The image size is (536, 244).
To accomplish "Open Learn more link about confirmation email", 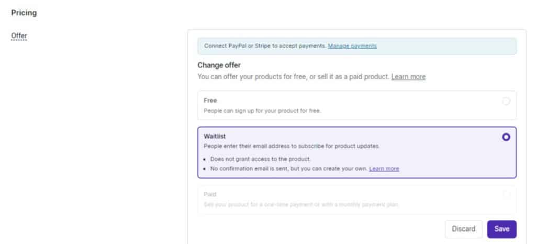I will [x=384, y=169].
